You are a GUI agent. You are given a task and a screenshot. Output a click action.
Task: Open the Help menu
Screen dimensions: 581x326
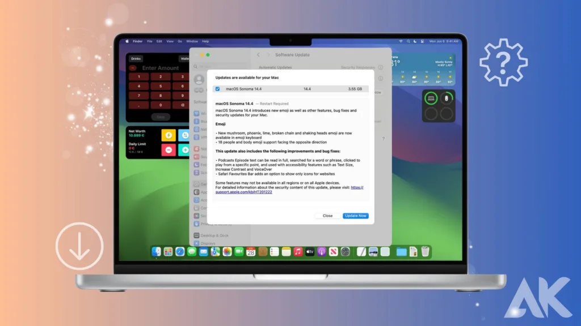[205, 41]
